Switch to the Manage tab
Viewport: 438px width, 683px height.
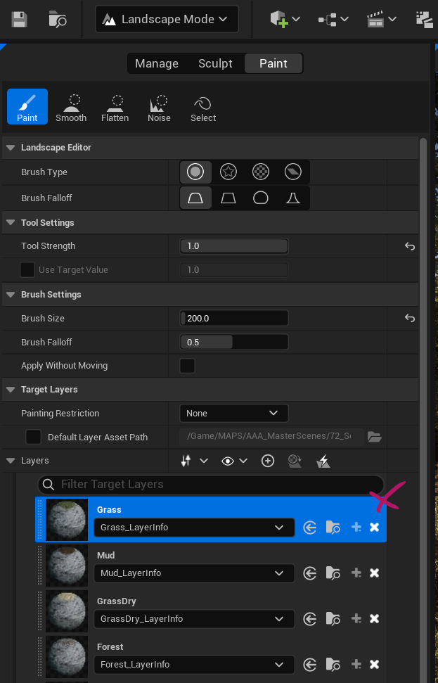coord(156,63)
